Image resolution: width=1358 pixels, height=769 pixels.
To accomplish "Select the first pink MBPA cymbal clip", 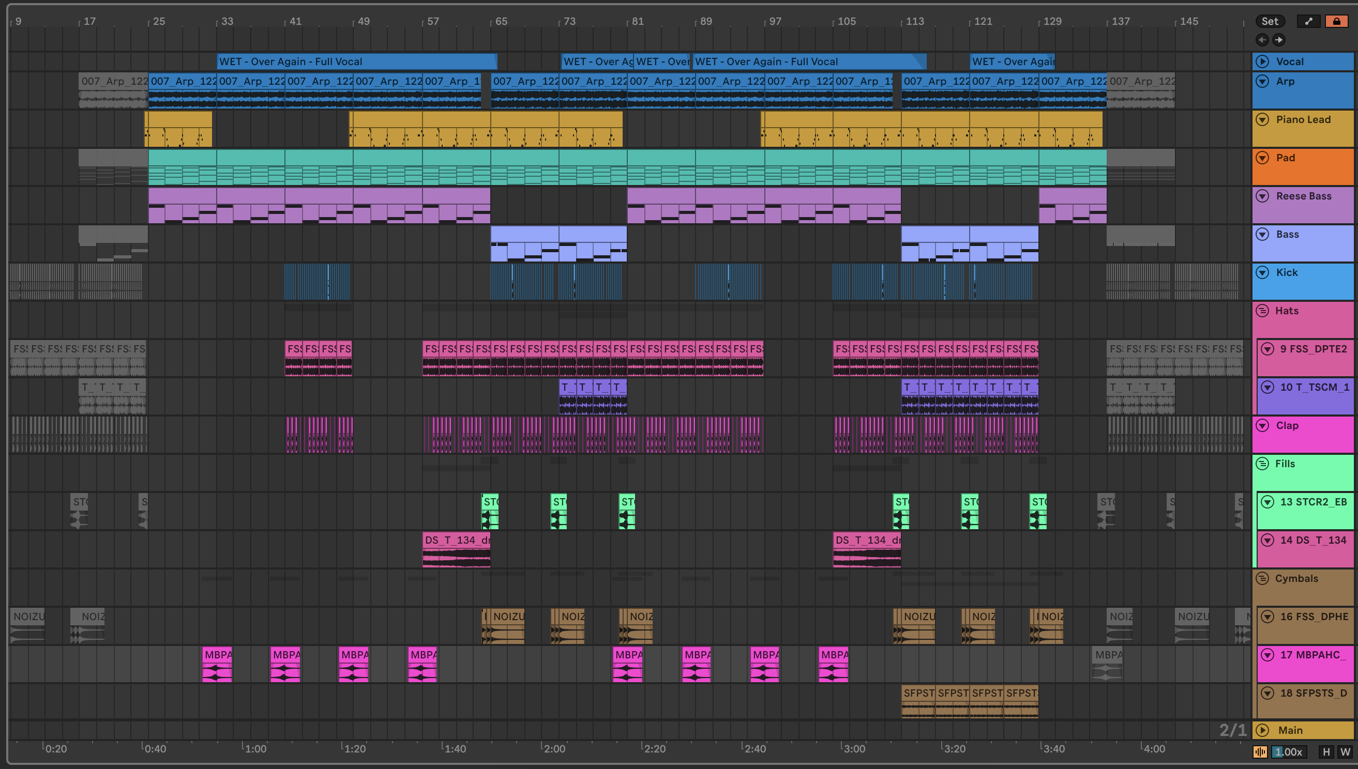I will tap(217, 665).
